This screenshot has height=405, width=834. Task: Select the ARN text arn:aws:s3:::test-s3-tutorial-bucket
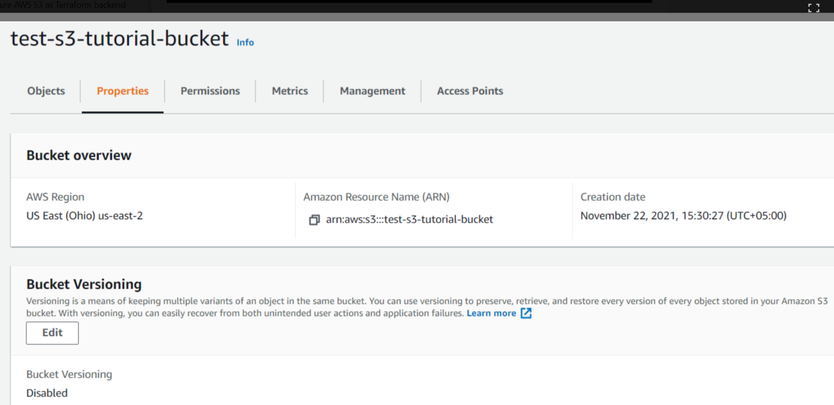pyautogui.click(x=409, y=219)
